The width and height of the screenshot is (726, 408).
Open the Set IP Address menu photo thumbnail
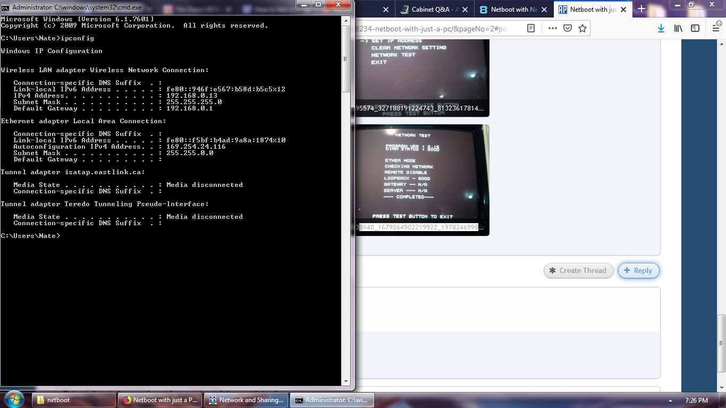tap(422, 78)
